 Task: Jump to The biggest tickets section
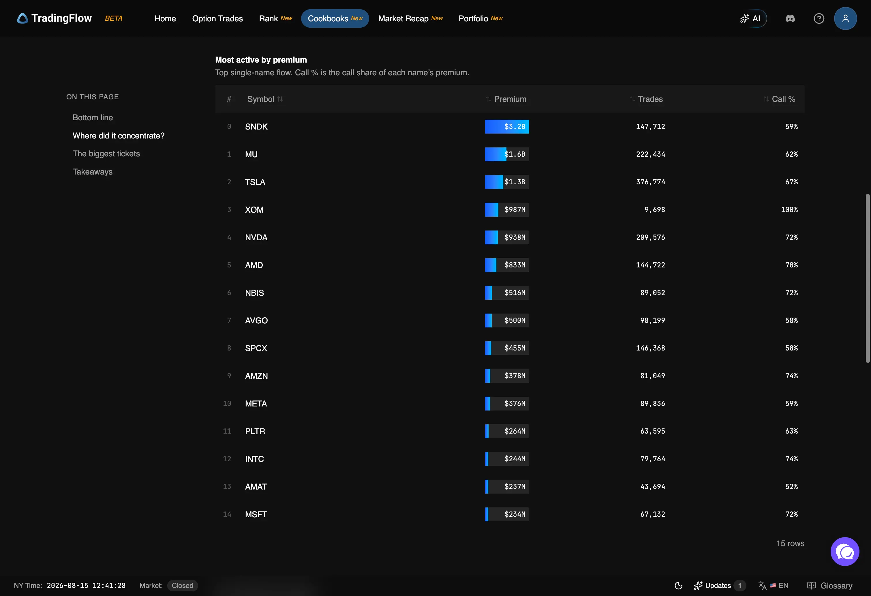tap(106, 154)
